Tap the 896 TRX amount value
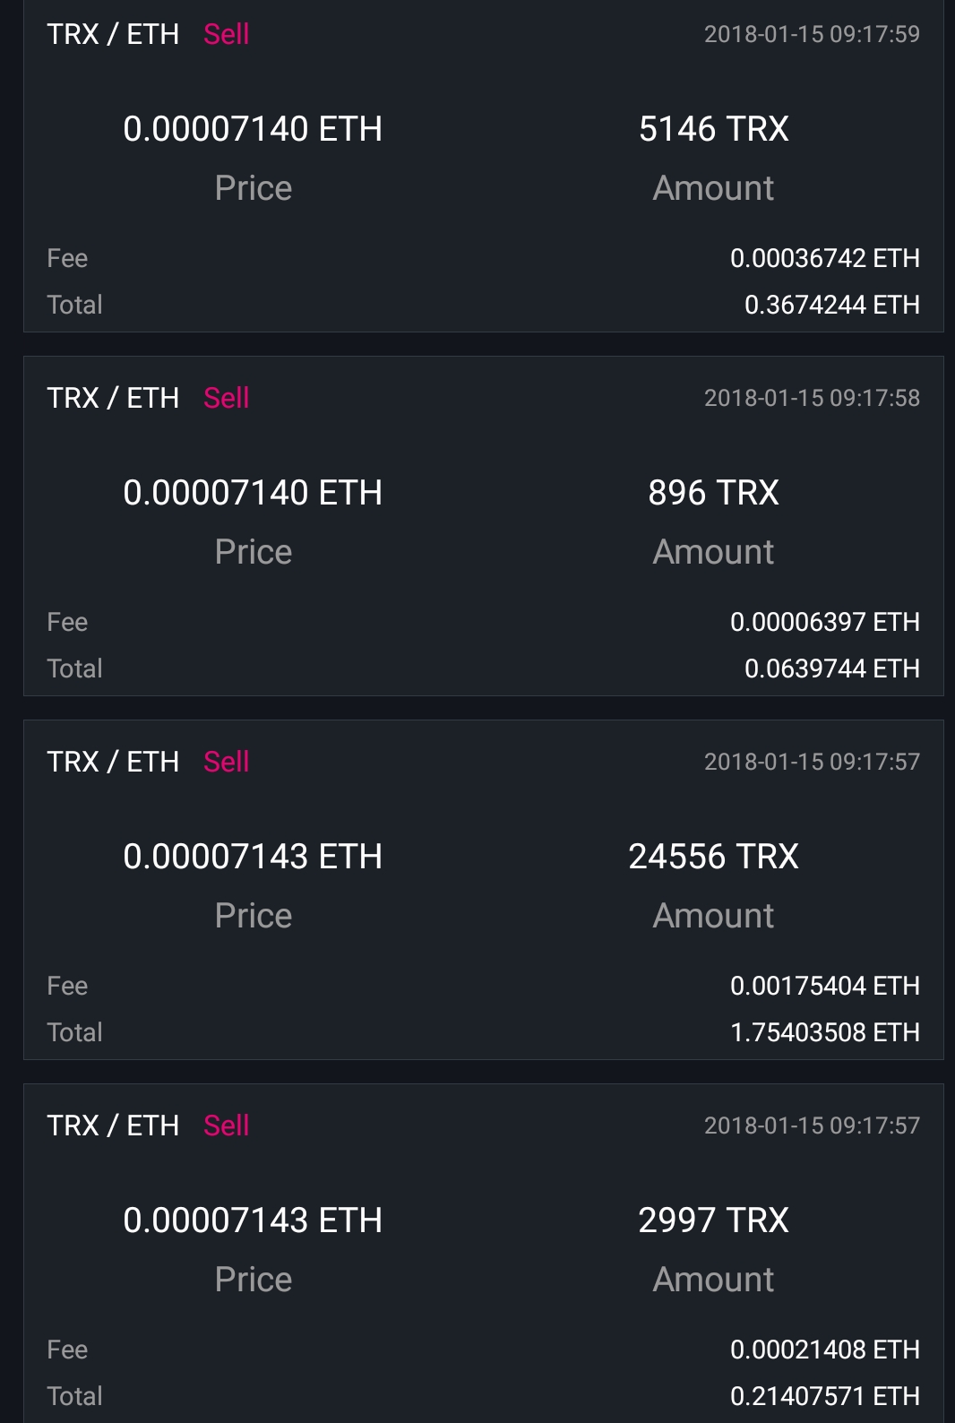 [x=713, y=493]
